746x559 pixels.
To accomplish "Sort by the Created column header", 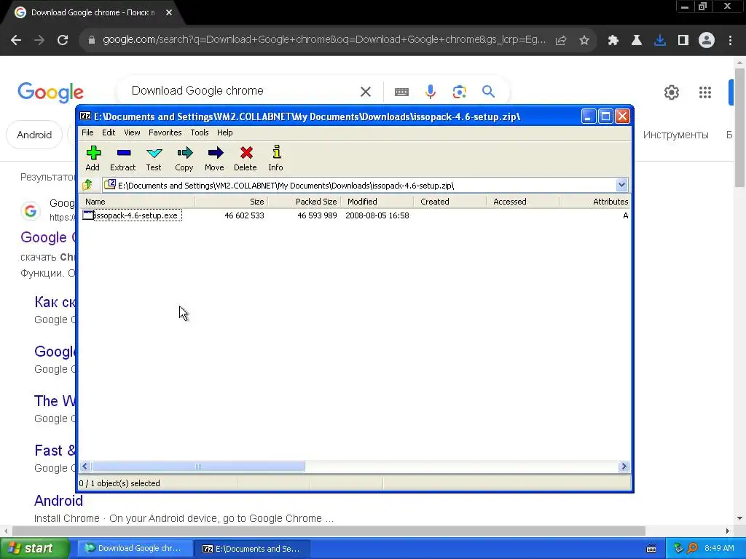I will point(449,202).
